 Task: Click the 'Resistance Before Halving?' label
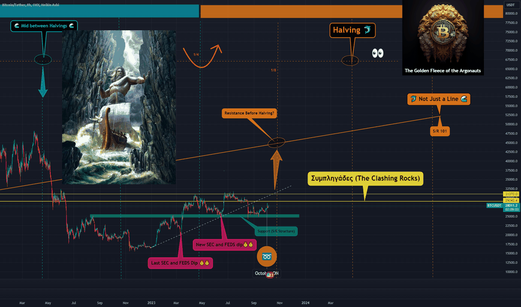pos(249,113)
